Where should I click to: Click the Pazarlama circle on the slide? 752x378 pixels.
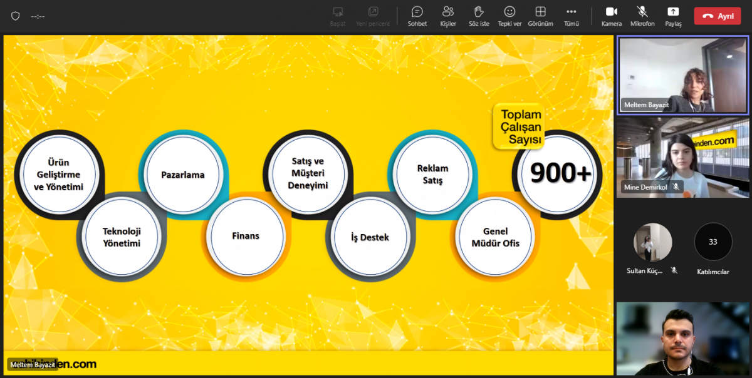pos(182,175)
